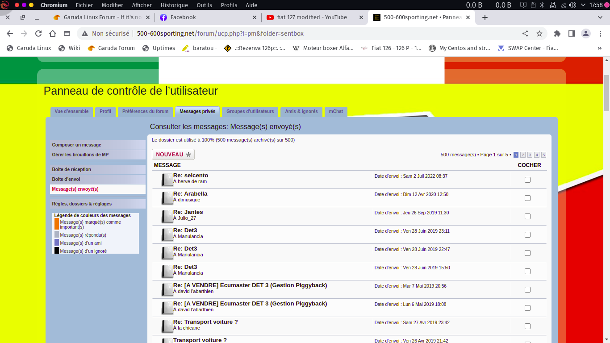Bookmark this page with the star
This screenshot has width=610, height=343.
[x=539, y=33]
